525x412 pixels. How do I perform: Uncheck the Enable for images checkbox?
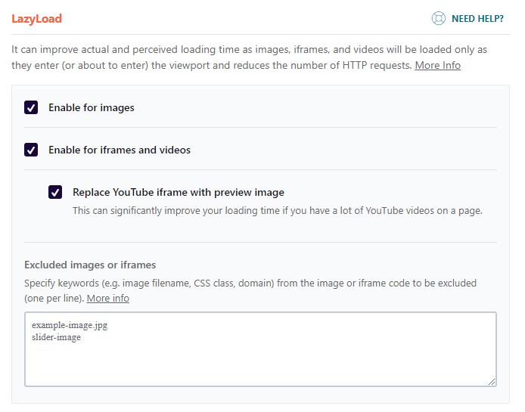click(x=31, y=107)
